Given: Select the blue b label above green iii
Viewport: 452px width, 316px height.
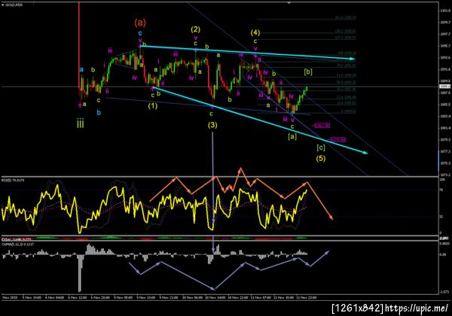Looking at the screenshot, I should tap(99, 113).
